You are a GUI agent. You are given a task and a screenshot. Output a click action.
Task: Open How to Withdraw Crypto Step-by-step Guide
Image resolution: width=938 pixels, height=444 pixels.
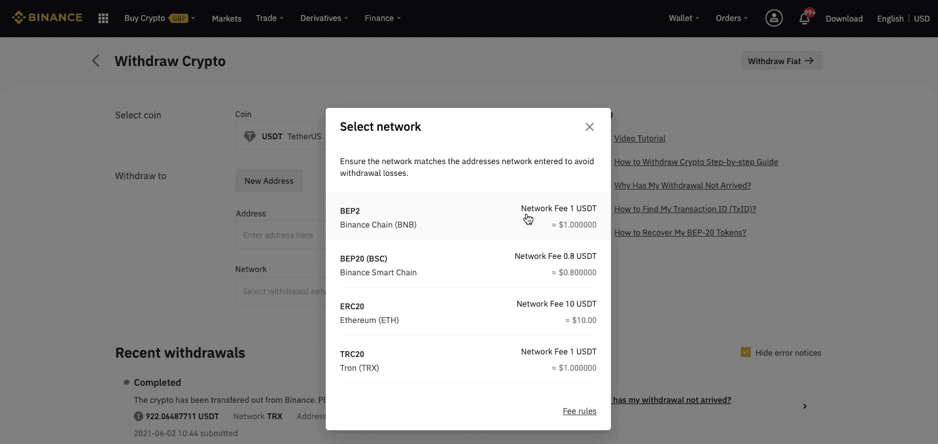[x=696, y=162]
